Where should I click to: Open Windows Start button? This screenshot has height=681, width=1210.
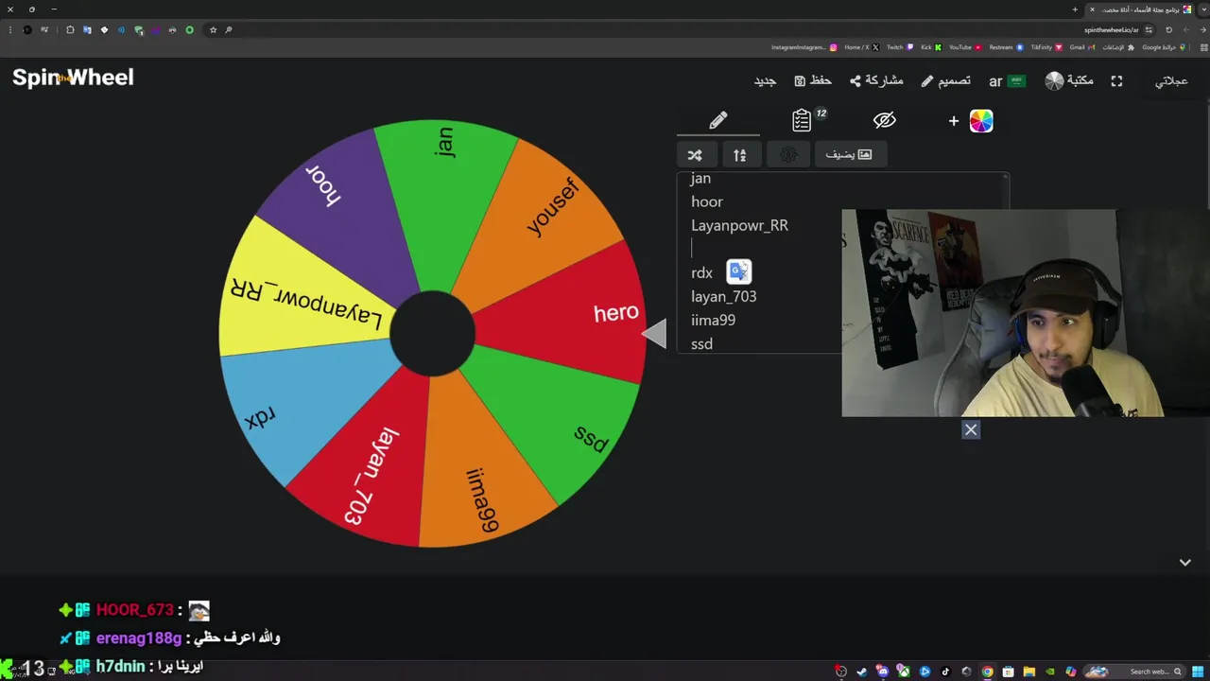pyautogui.click(x=1198, y=672)
